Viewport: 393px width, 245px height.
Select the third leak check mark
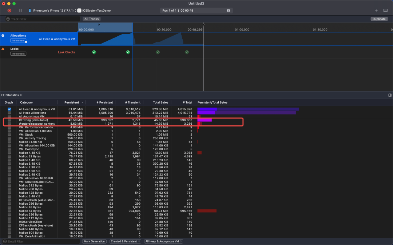click(158, 52)
